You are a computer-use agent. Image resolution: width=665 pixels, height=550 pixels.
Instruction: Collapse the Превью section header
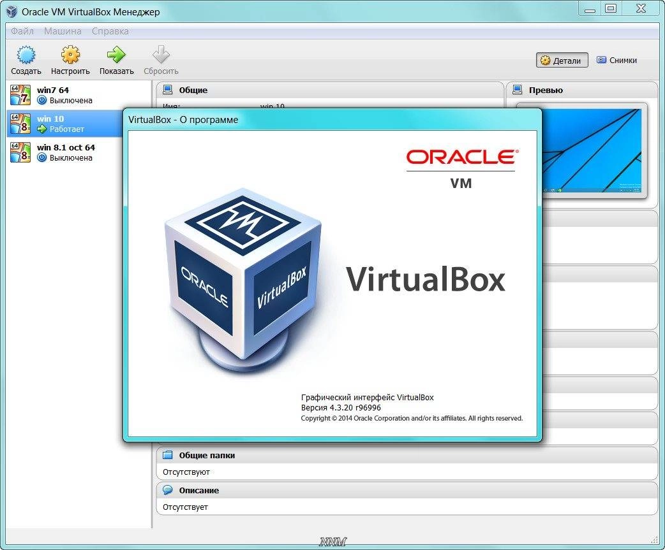[582, 90]
